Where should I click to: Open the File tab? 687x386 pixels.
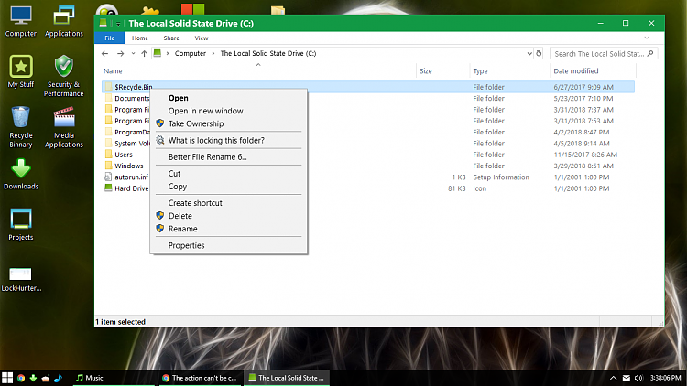pos(110,38)
